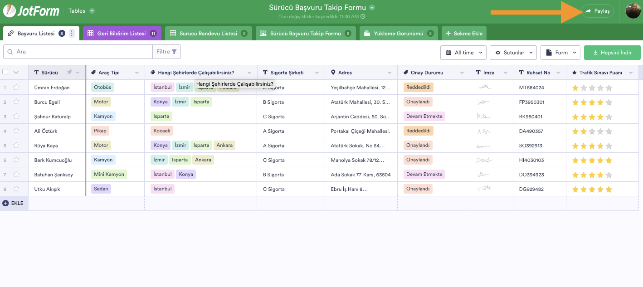Click the Paylaş share button
Viewport: 643px width, 287px height.
pos(597,11)
